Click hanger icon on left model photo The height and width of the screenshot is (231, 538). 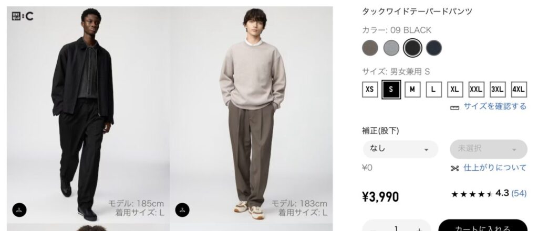tap(19, 210)
